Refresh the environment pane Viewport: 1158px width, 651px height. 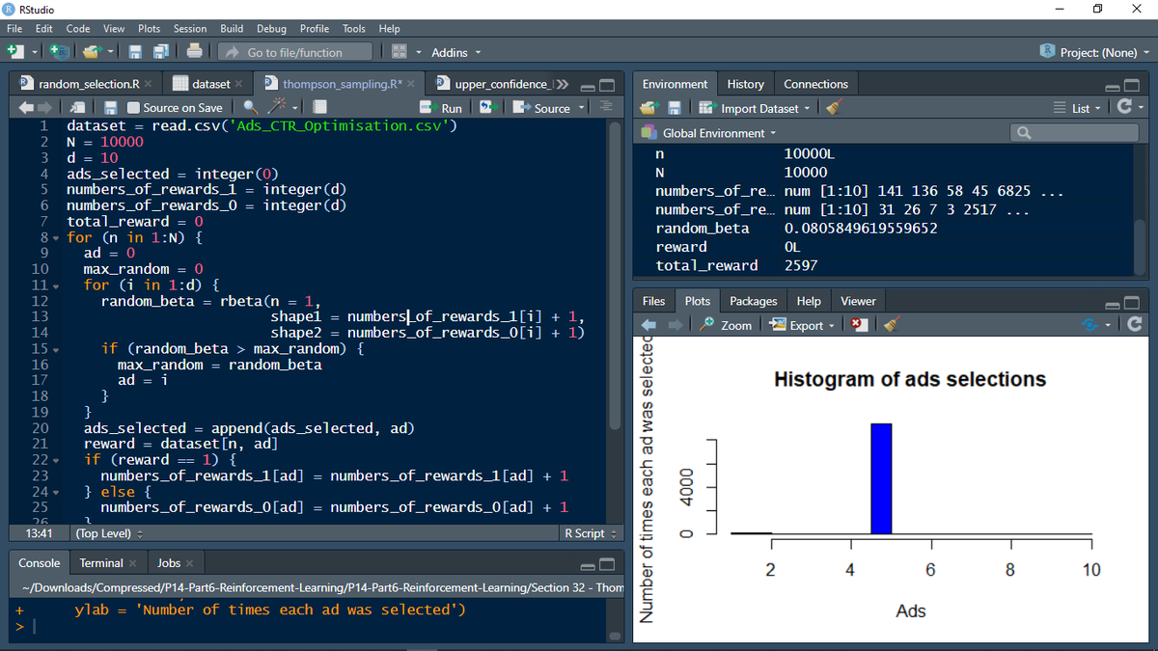tap(1126, 108)
